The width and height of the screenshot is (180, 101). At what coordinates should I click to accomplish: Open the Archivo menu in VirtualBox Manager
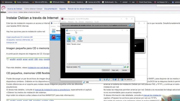(x=53, y=26)
